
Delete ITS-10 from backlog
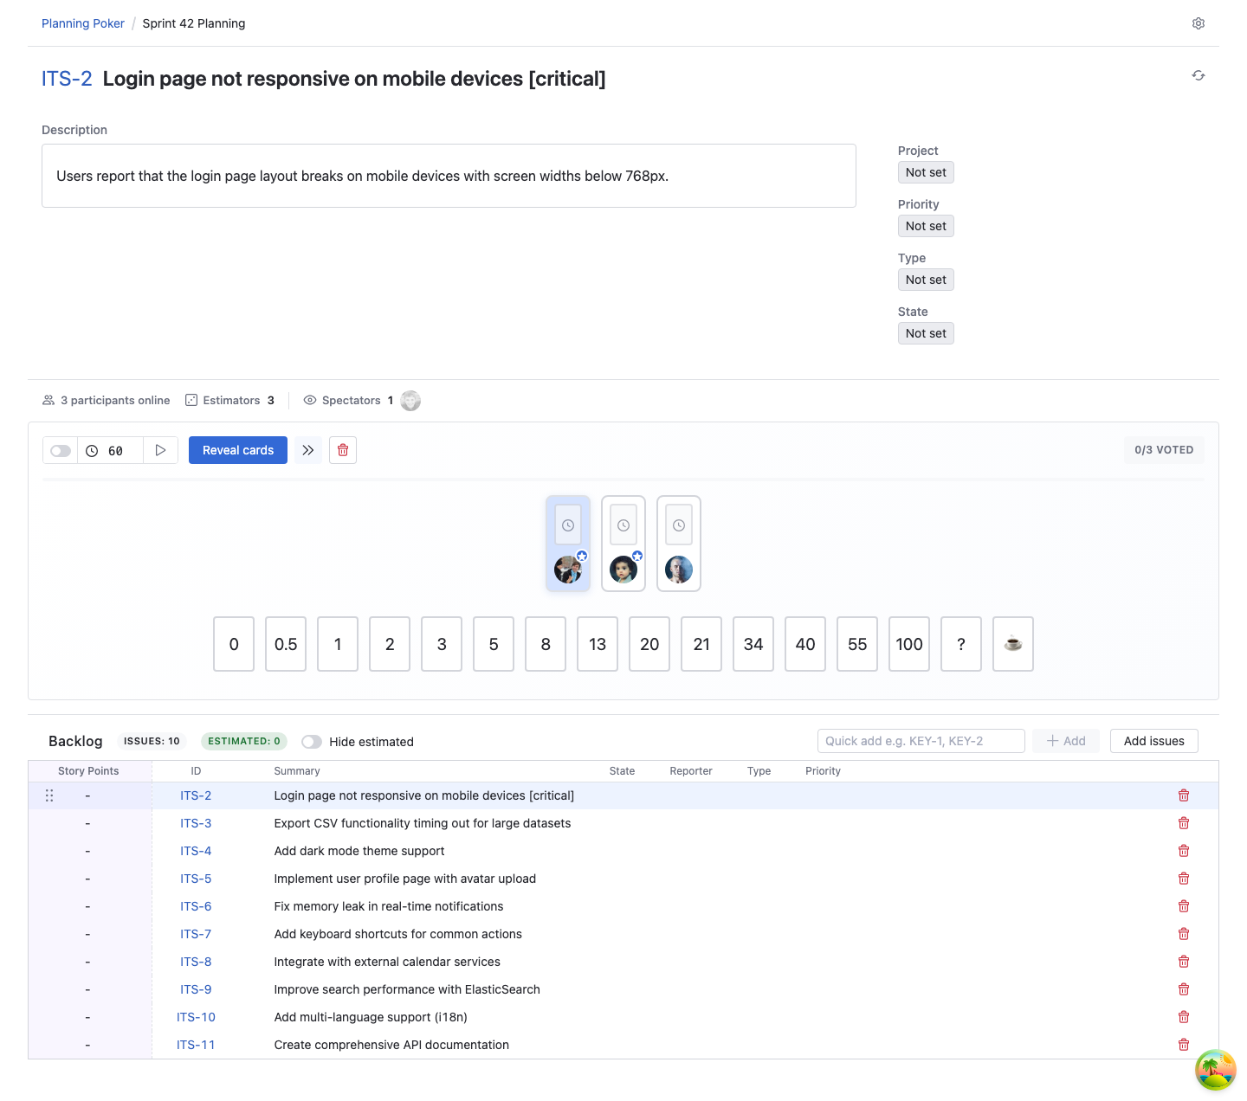click(x=1184, y=1017)
